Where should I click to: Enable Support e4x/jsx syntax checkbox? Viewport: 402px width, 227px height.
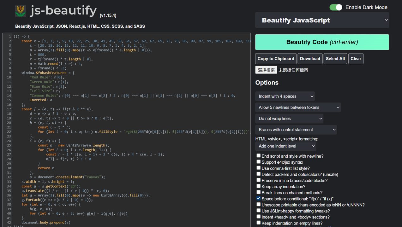(x=259, y=162)
